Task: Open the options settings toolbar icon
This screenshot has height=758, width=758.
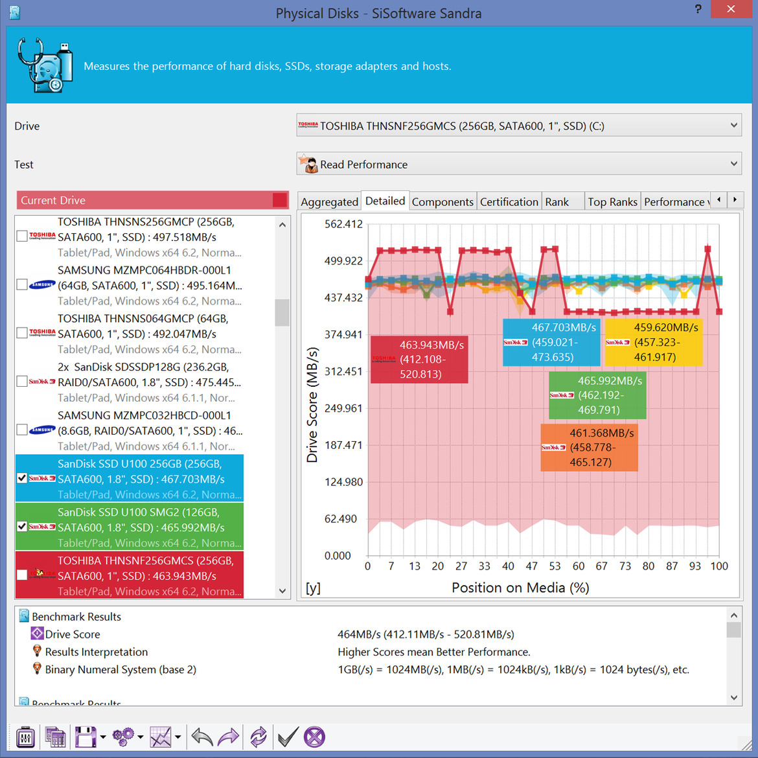Action: (25, 737)
